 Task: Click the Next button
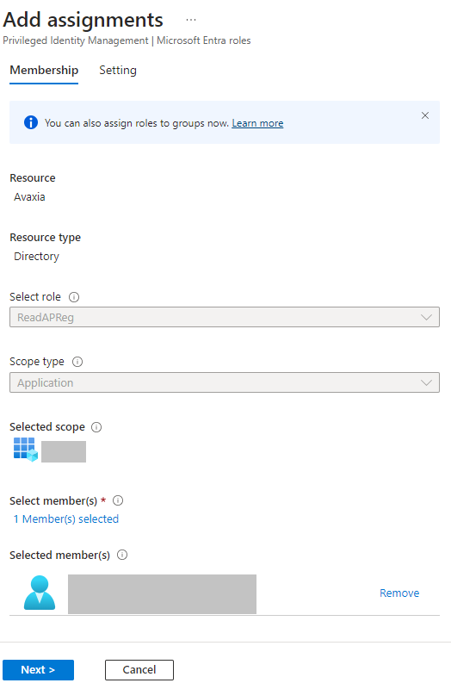(x=39, y=670)
